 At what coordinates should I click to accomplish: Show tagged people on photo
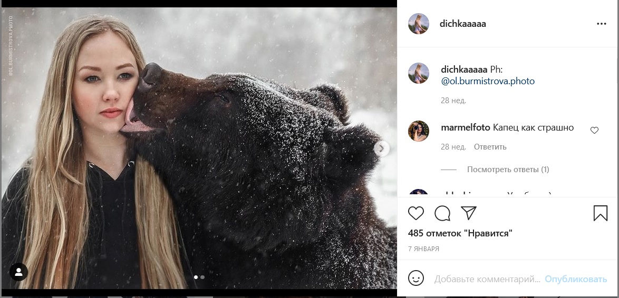coord(19,272)
